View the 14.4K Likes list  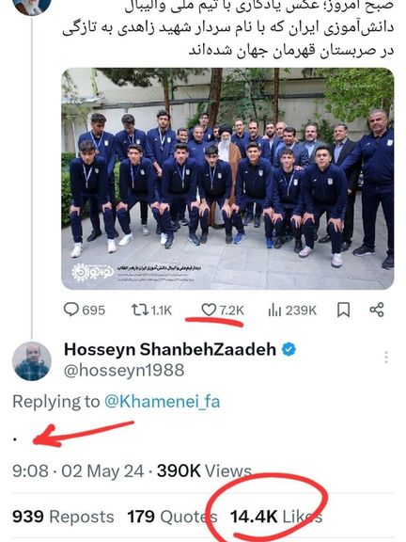[276, 517]
